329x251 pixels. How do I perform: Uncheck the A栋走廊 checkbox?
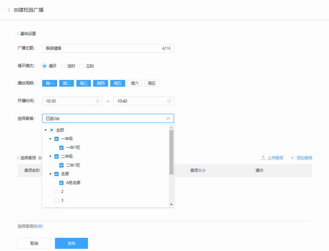(x=61, y=183)
